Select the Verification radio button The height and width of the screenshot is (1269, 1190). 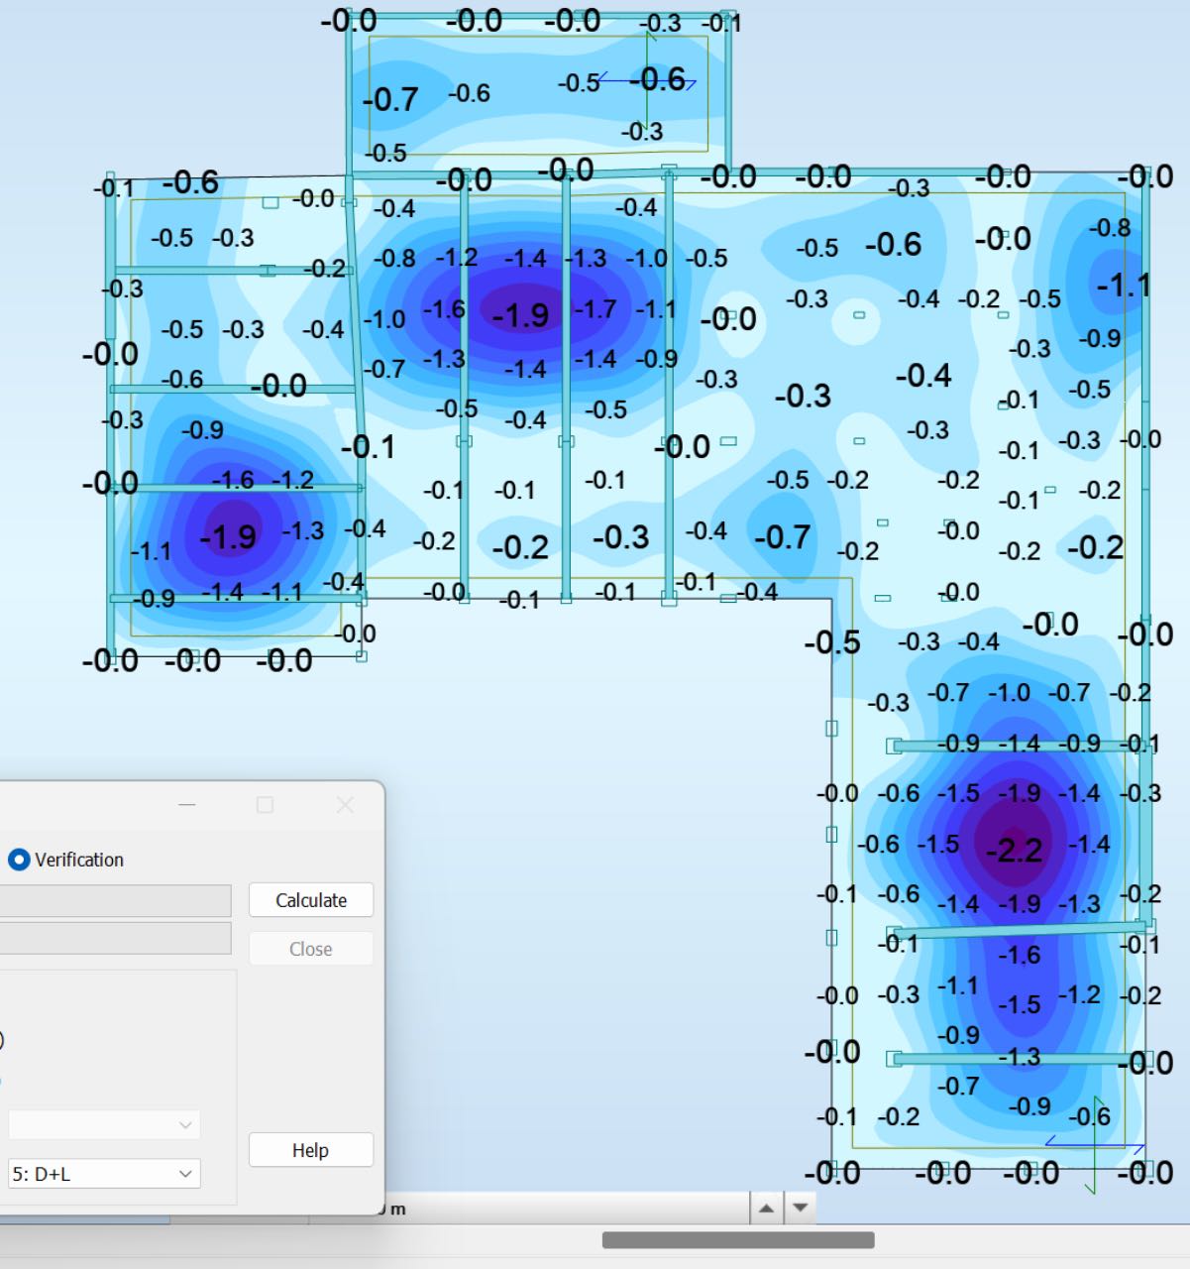[x=19, y=860]
